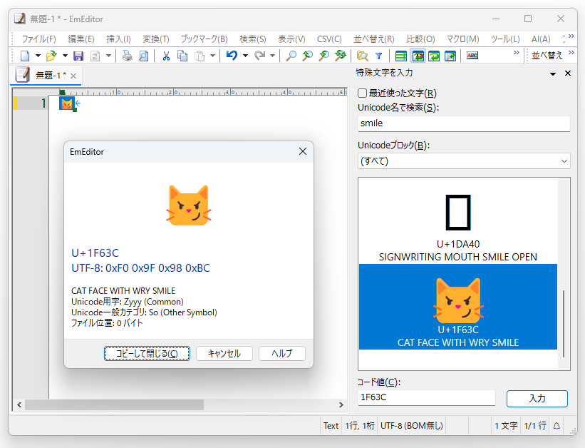Open the dropdown arrow next to New

coord(38,56)
